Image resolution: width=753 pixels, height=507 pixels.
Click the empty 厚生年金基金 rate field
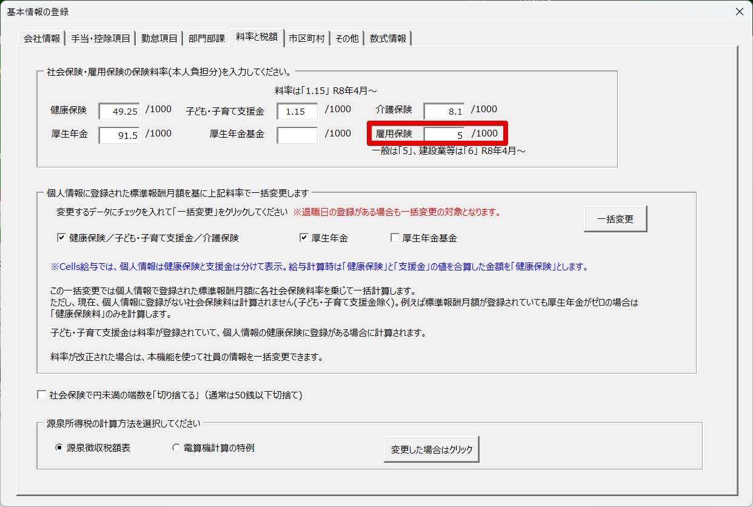coord(298,135)
